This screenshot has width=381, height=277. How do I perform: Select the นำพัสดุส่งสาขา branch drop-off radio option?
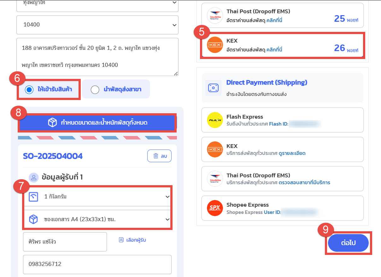pos(95,90)
